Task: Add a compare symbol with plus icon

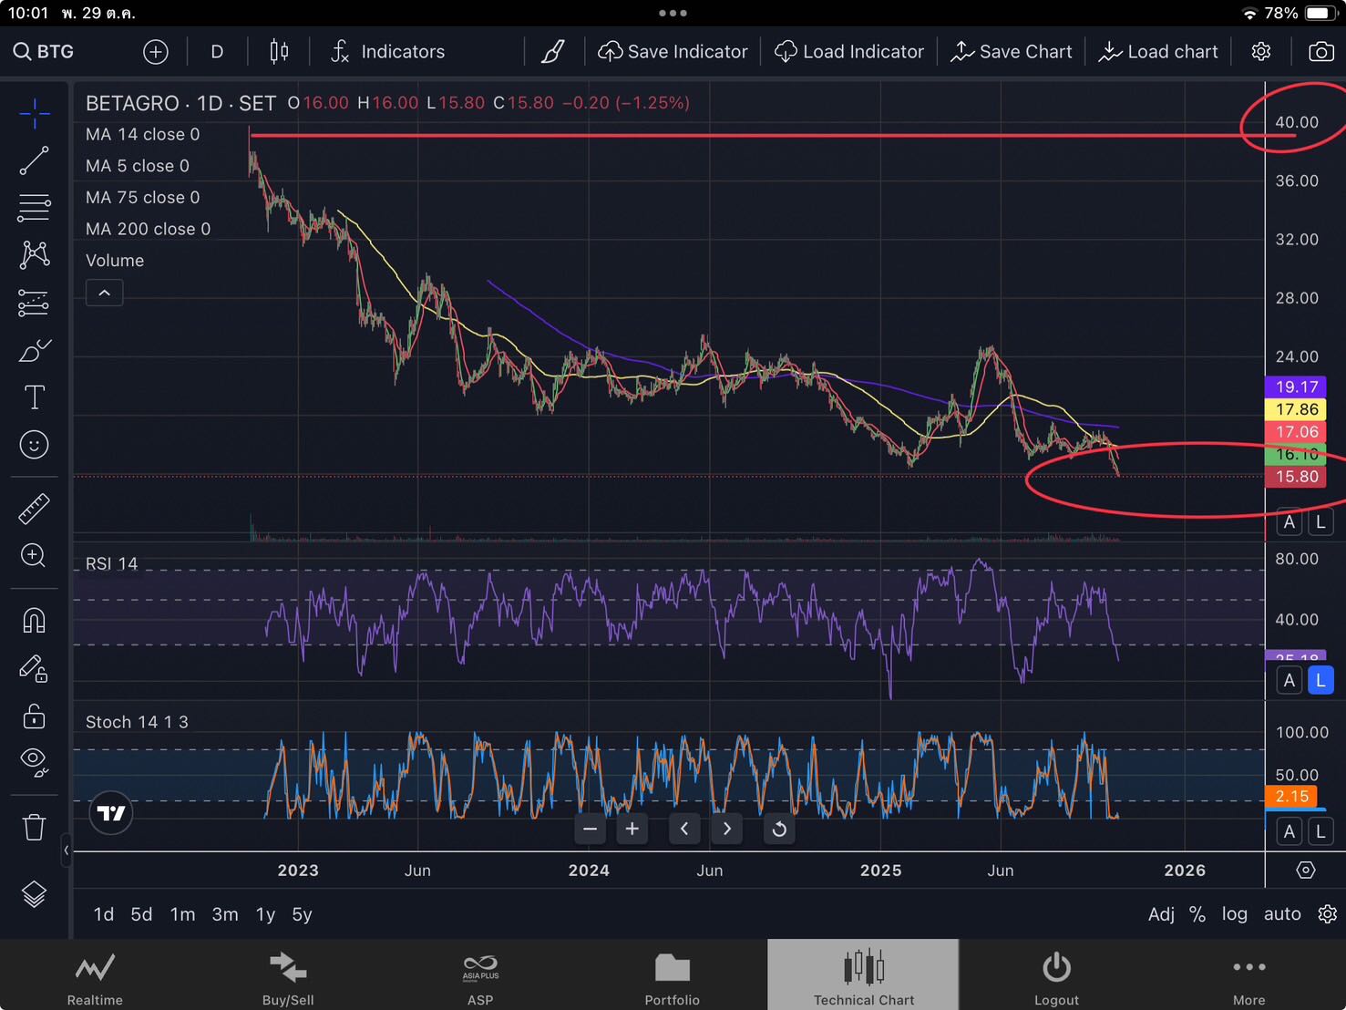Action: 156,52
